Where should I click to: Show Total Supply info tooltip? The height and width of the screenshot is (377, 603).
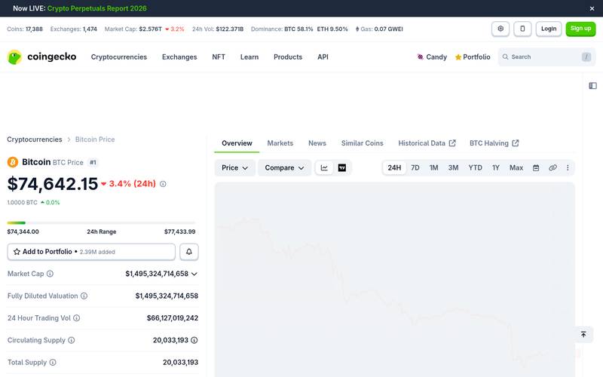[53, 362]
